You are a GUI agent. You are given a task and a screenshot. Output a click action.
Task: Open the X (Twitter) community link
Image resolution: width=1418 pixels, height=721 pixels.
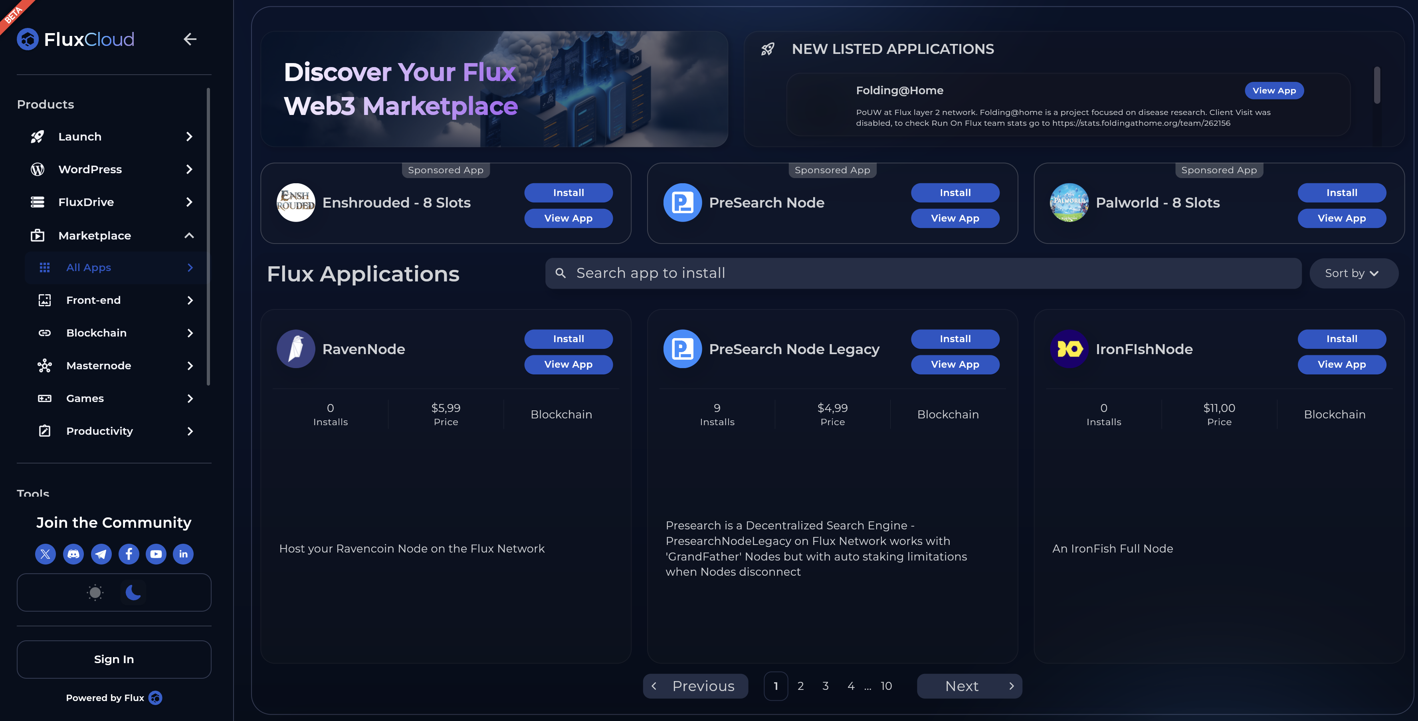coord(46,554)
